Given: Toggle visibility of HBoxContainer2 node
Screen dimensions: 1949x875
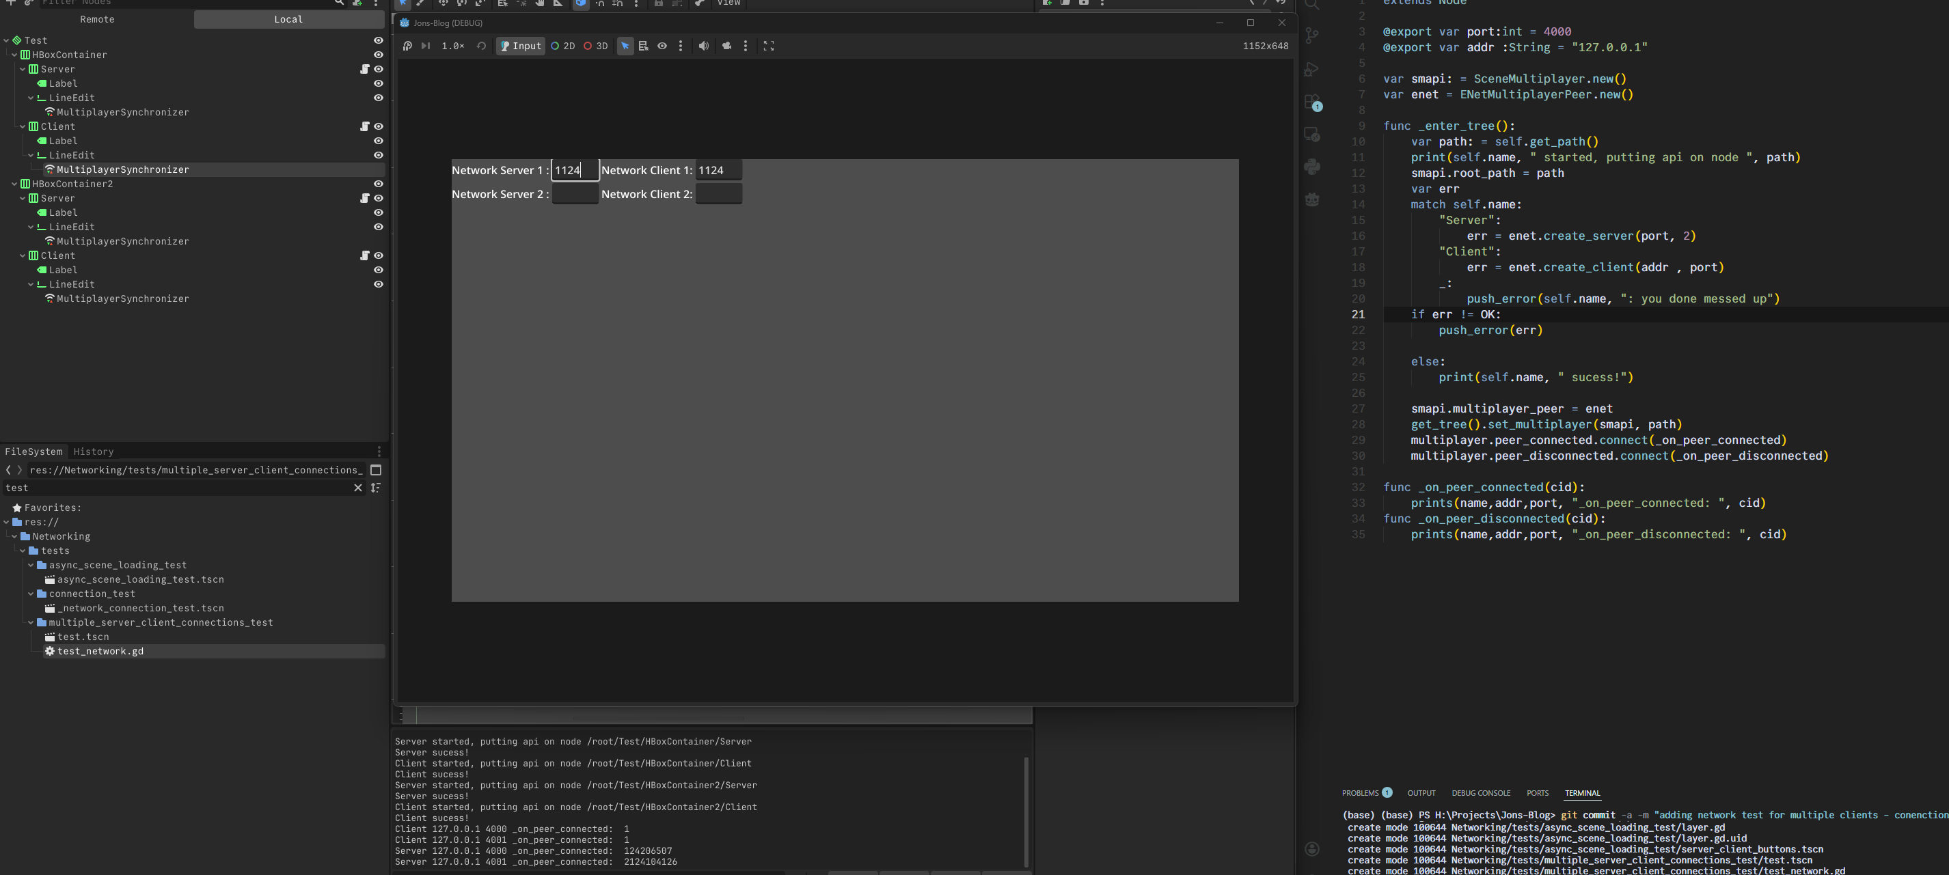Looking at the screenshot, I should coord(379,184).
